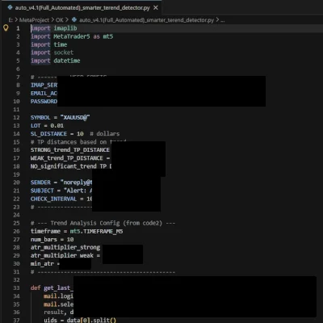Click 'min_atr' variable on line 30
The width and height of the screenshot is (323, 323).
point(42,263)
